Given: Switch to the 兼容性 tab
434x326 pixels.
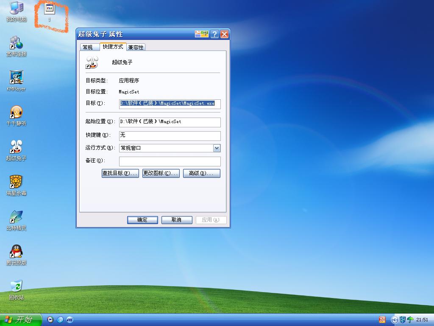Looking at the screenshot, I should 136,48.
